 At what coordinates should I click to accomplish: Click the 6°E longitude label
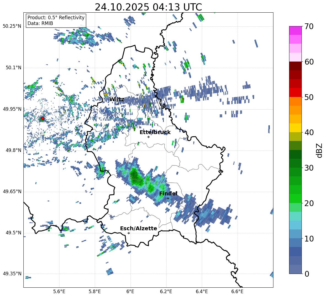pyautogui.click(x=130, y=292)
